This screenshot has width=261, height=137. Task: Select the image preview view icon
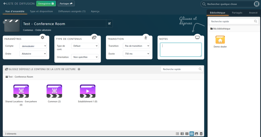[196, 134]
